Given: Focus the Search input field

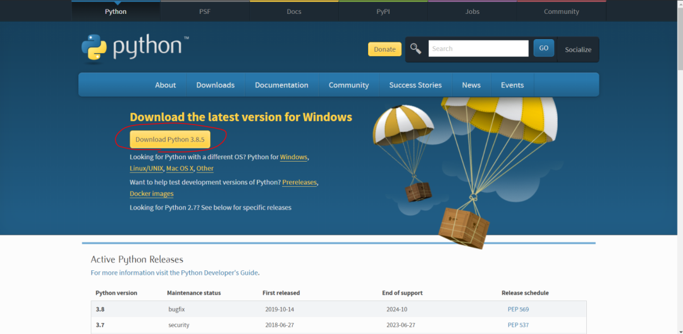Looking at the screenshot, I should 478,48.
